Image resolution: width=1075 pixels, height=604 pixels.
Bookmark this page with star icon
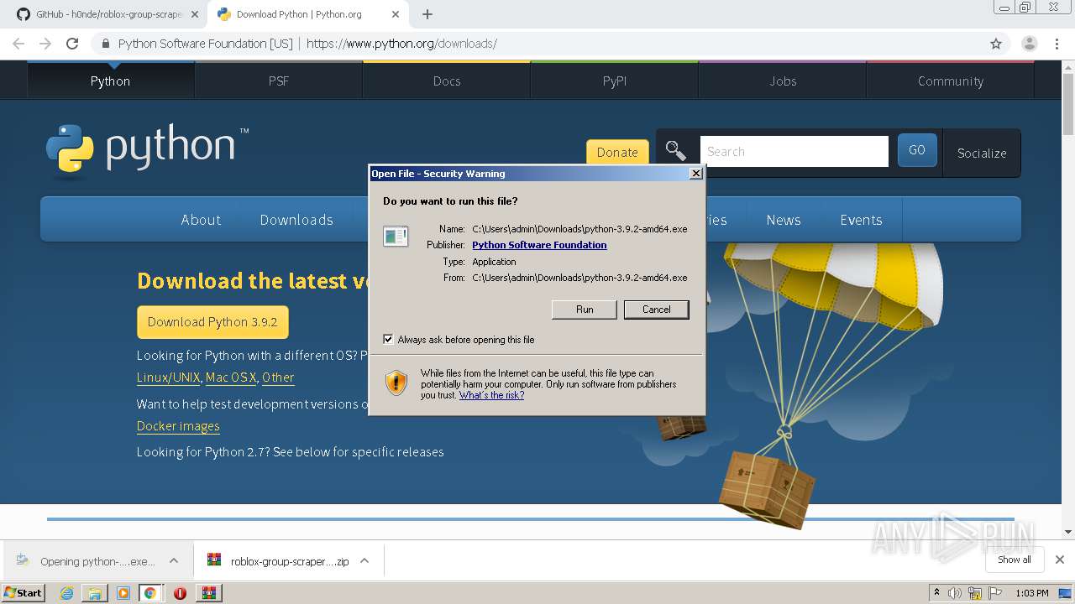(x=996, y=44)
